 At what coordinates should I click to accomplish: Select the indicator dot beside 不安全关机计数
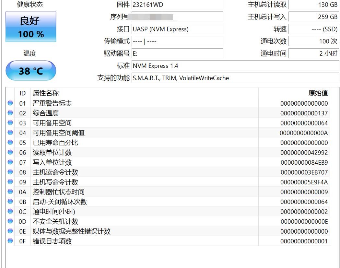click(10, 222)
